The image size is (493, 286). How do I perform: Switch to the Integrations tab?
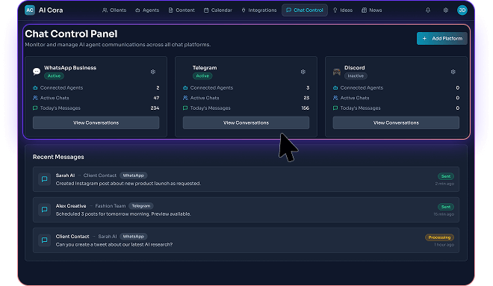tap(258, 10)
